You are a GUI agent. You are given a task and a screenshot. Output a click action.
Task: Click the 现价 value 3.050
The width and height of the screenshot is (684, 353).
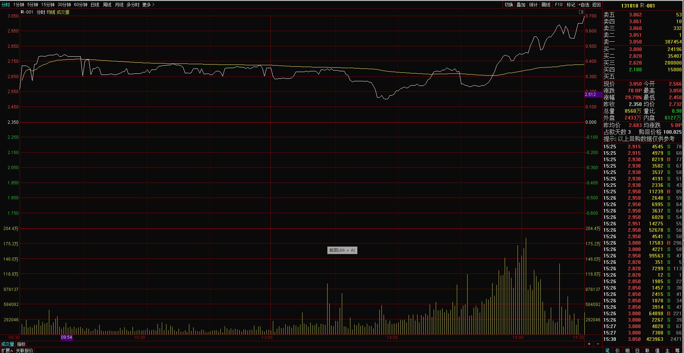tap(635, 84)
